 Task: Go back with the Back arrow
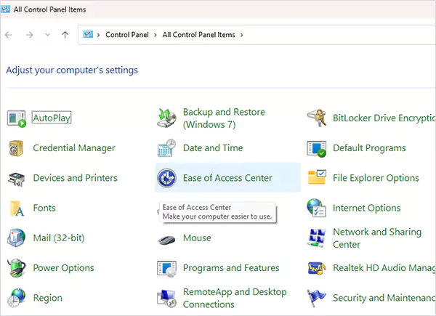coord(9,35)
